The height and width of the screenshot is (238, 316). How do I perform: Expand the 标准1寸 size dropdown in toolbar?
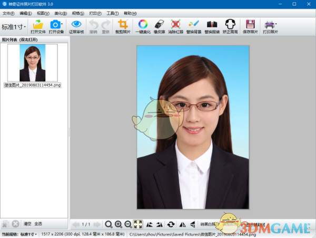(14, 26)
